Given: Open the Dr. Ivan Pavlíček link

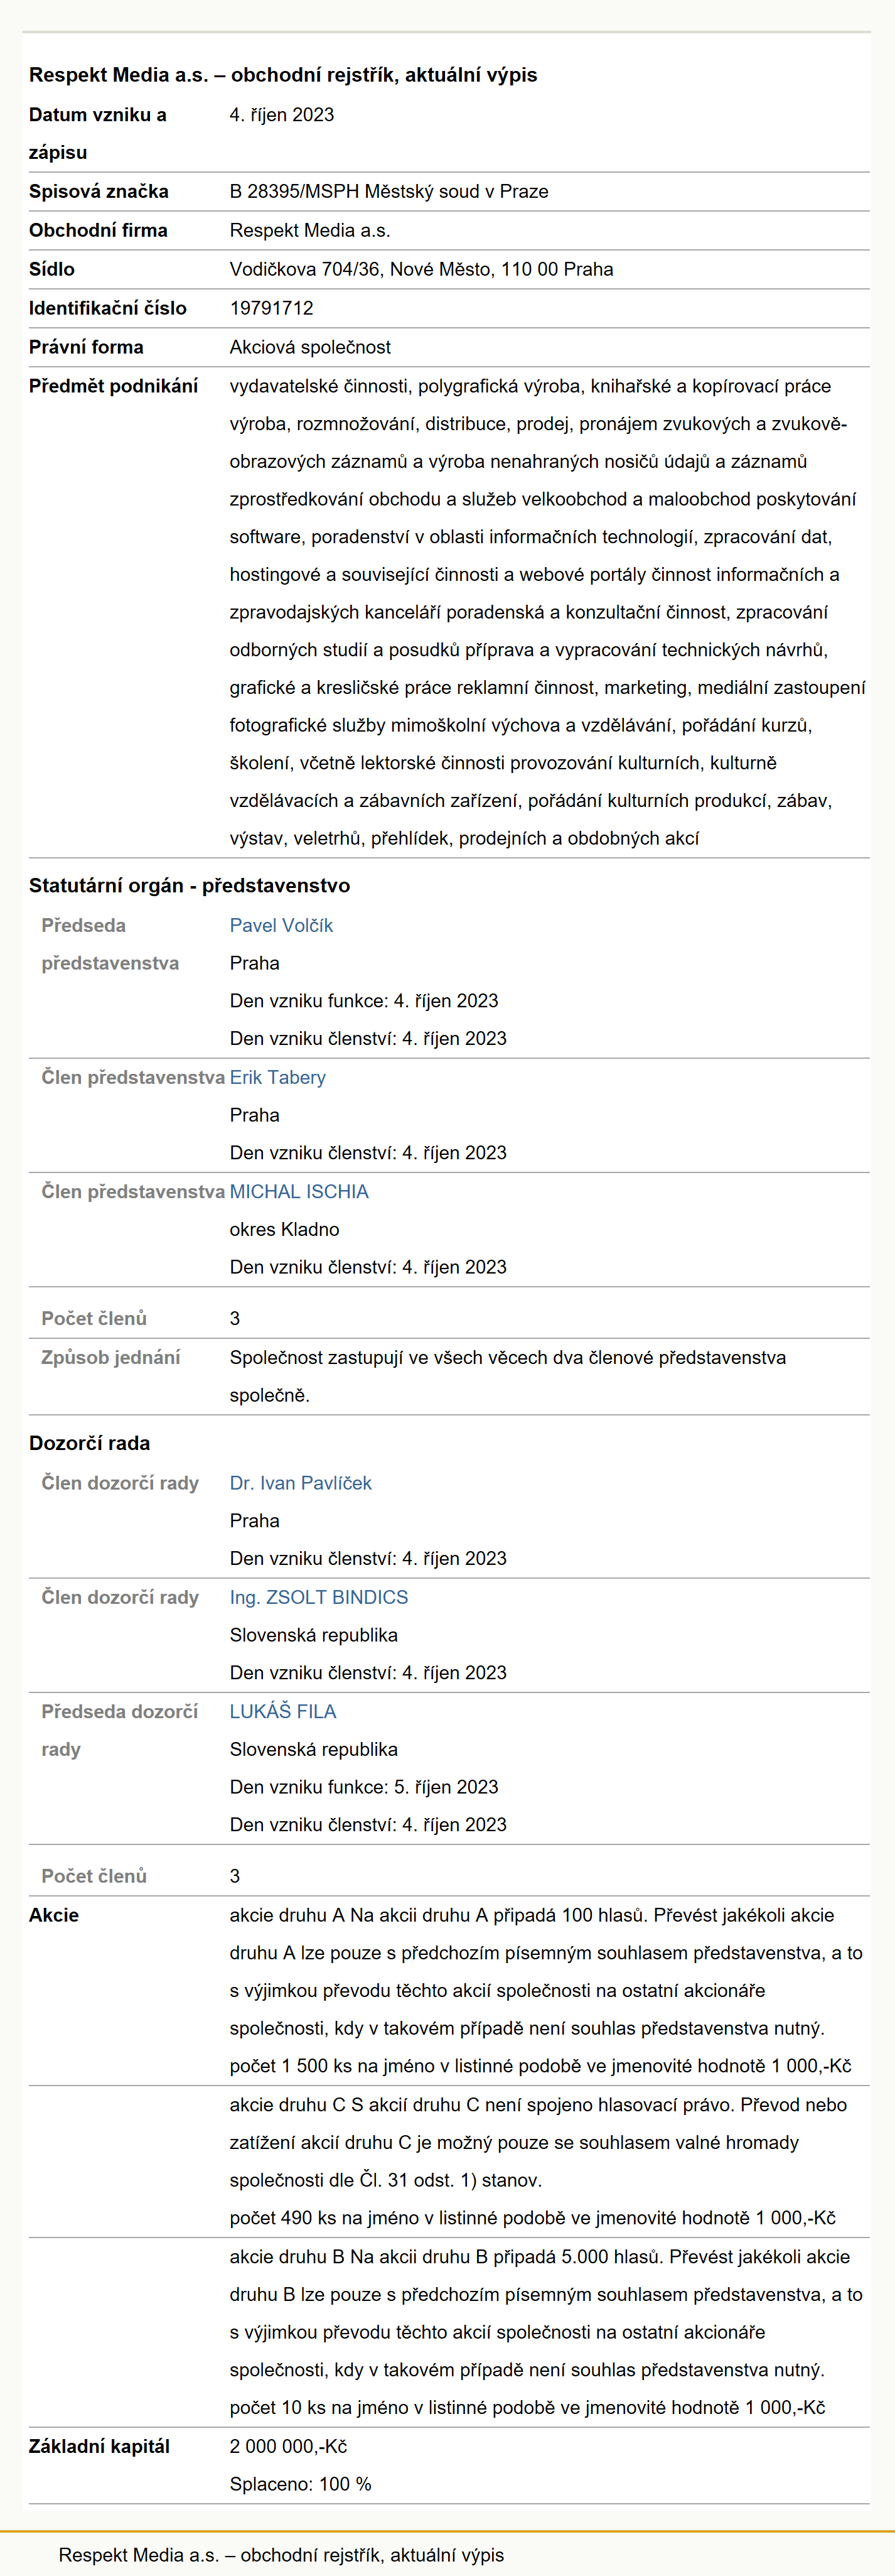Looking at the screenshot, I should 301,1483.
